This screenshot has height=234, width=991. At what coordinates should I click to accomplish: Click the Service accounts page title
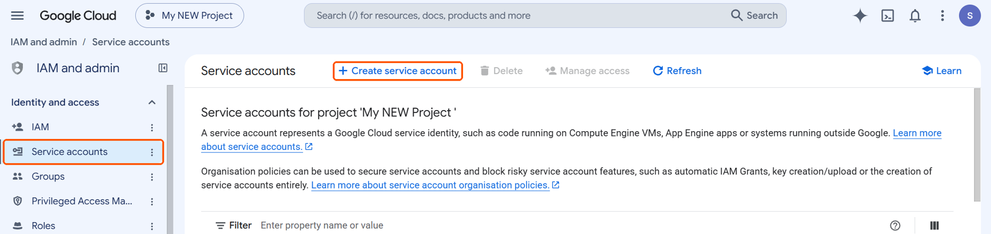tap(248, 71)
